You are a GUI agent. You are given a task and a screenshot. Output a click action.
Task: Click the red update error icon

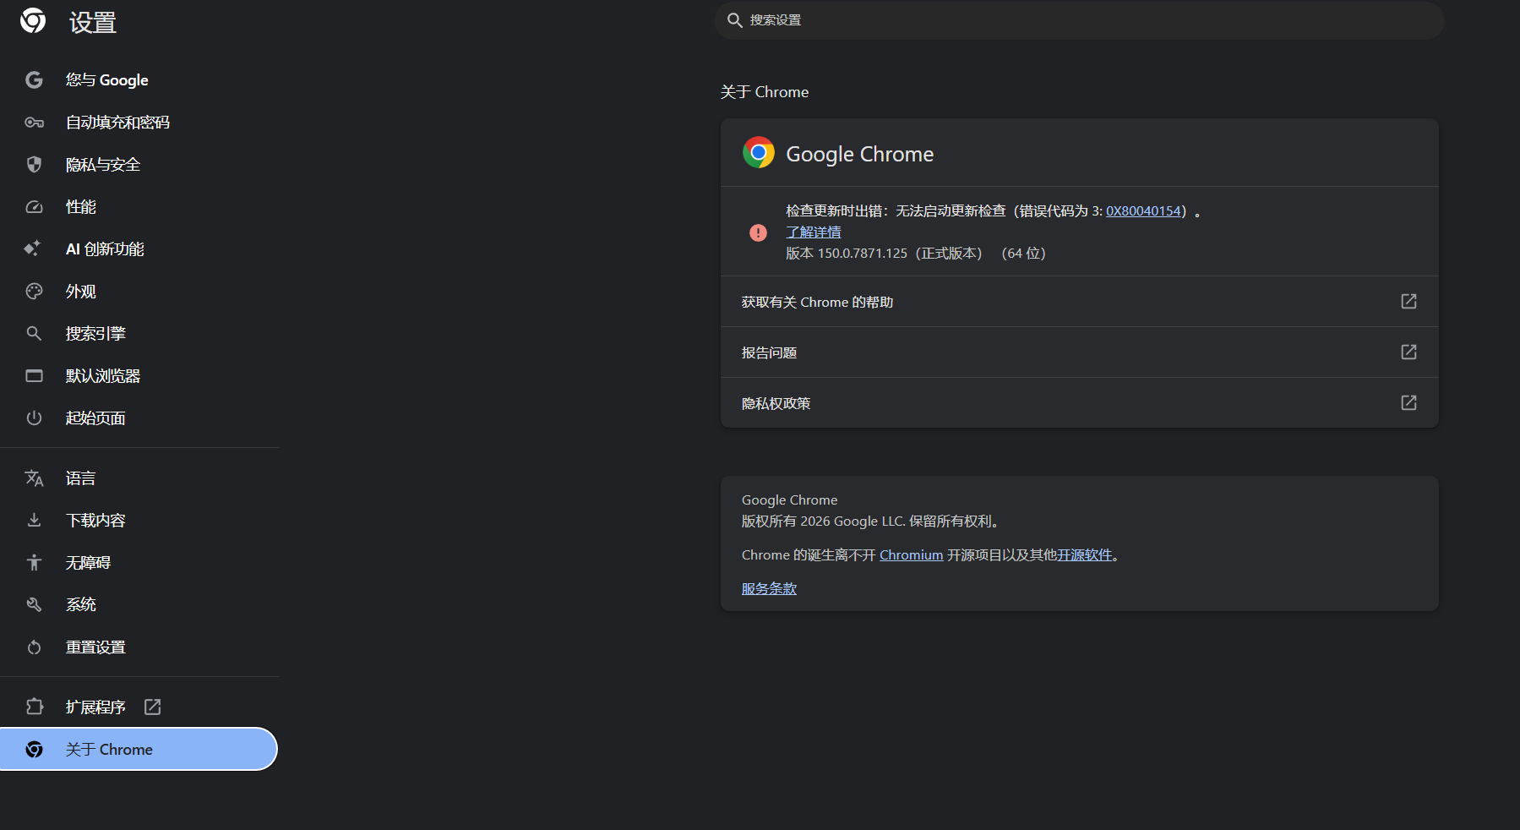click(759, 232)
